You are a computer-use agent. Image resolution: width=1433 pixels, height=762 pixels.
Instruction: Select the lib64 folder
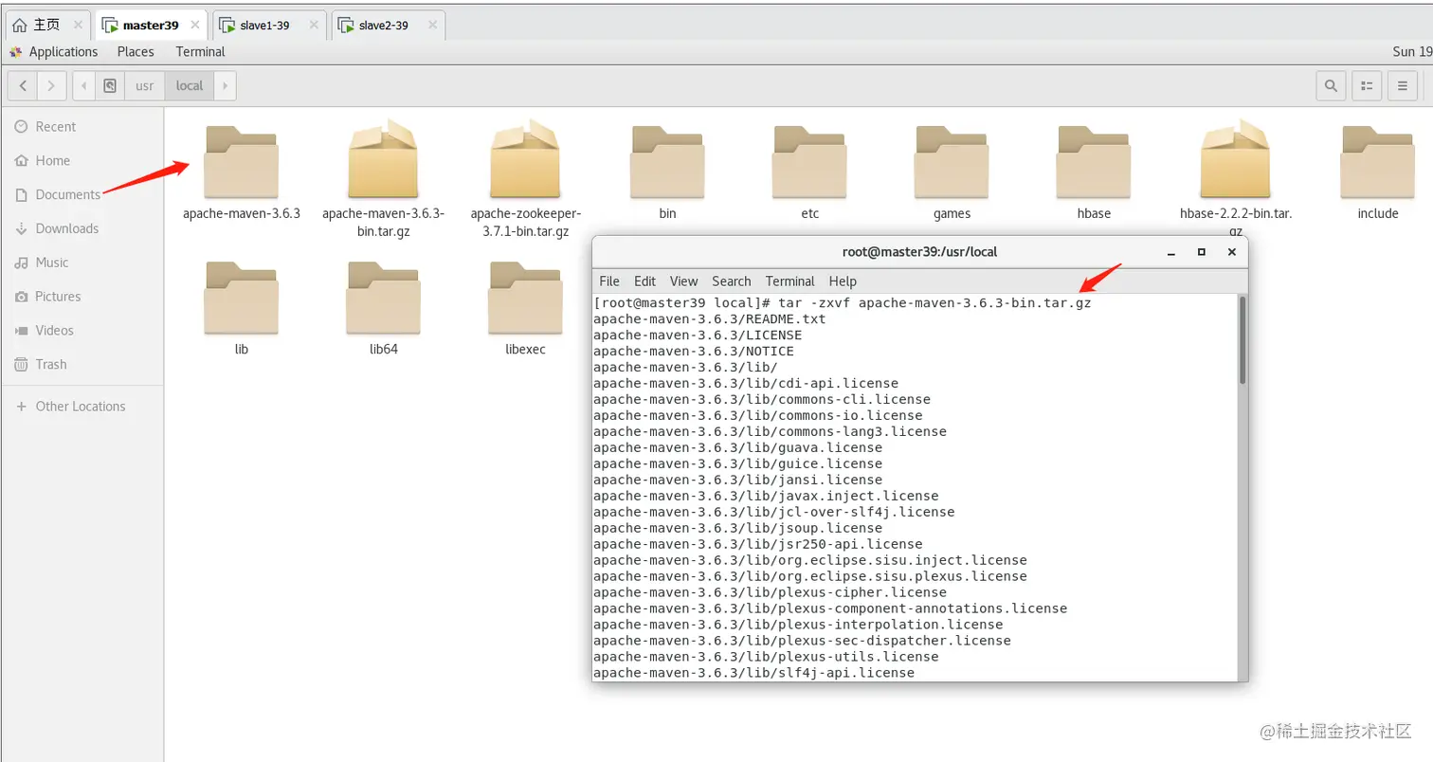(x=383, y=308)
